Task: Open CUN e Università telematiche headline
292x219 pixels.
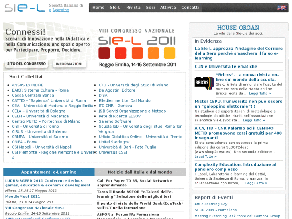Action: [x=226, y=67]
